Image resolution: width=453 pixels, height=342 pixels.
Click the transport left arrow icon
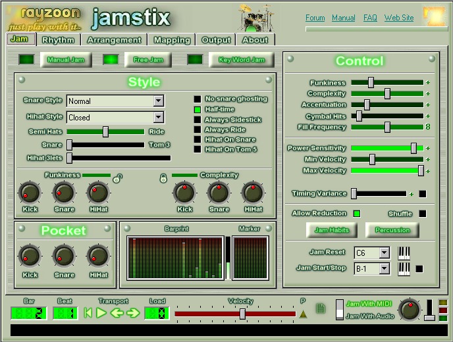pos(117,313)
